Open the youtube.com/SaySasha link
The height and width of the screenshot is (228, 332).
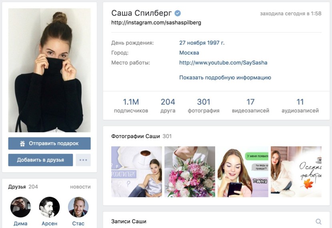click(x=223, y=63)
